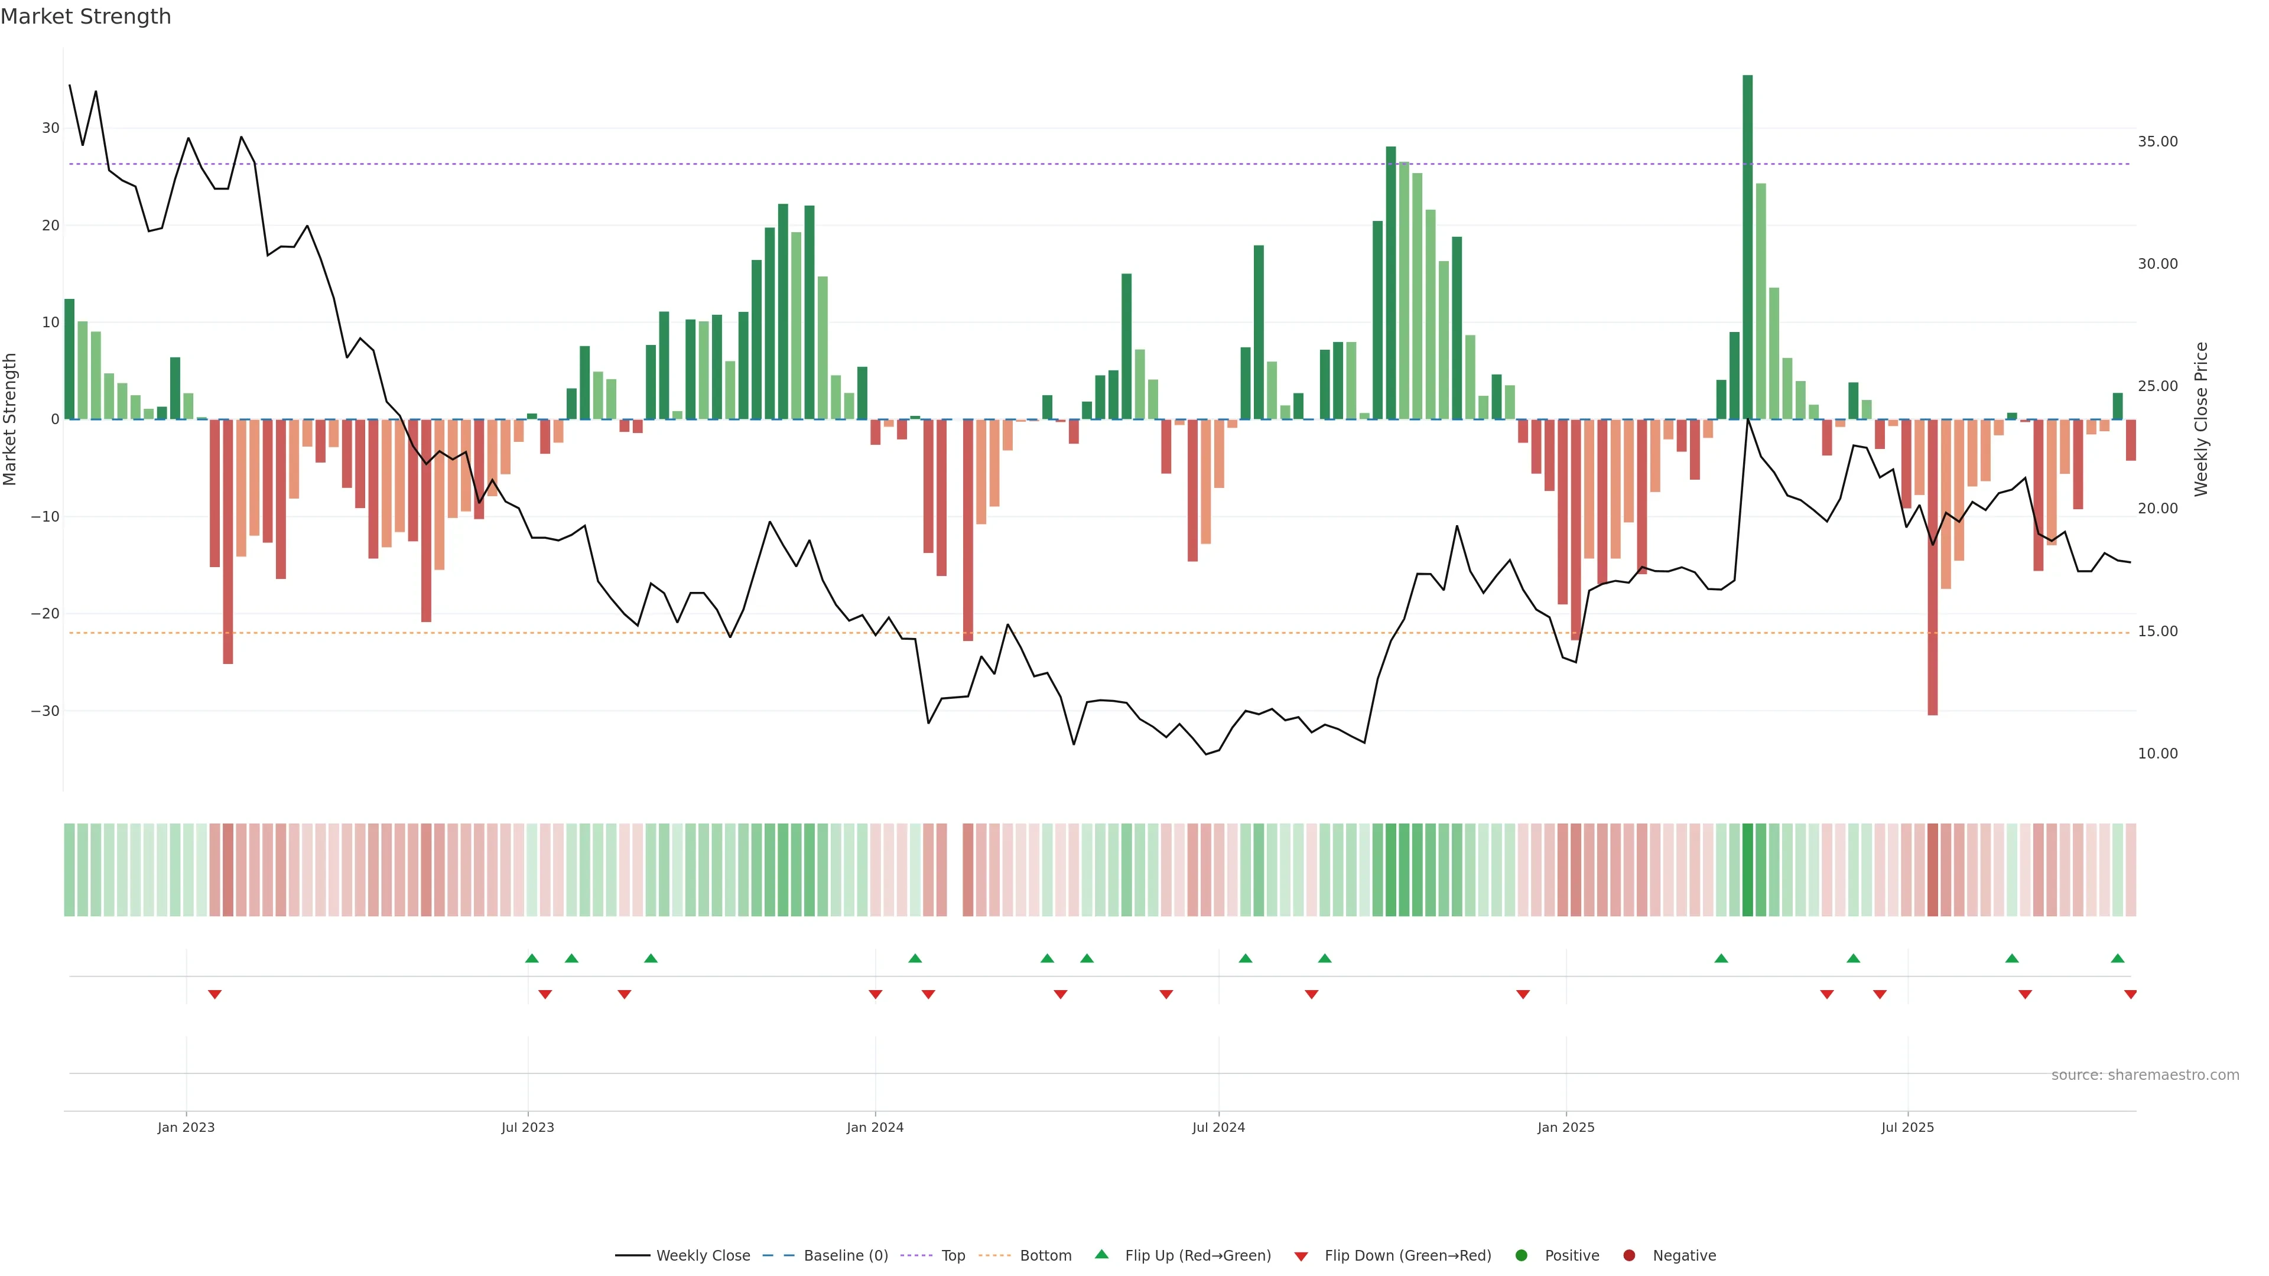Click the 35.00 Weekly Close Price axis label
The width and height of the screenshot is (2269, 1276).
coord(2157,141)
